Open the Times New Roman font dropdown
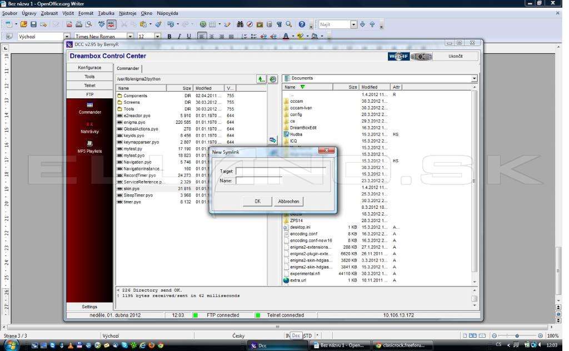Screen dimensions: 569x351 point(130,36)
